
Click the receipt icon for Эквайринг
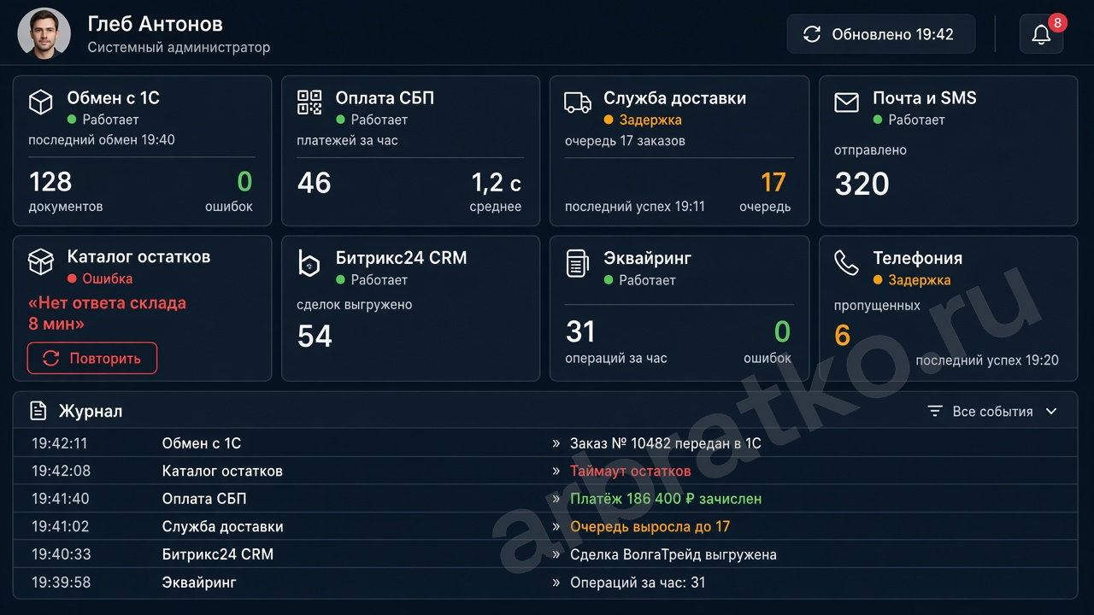[x=578, y=263]
